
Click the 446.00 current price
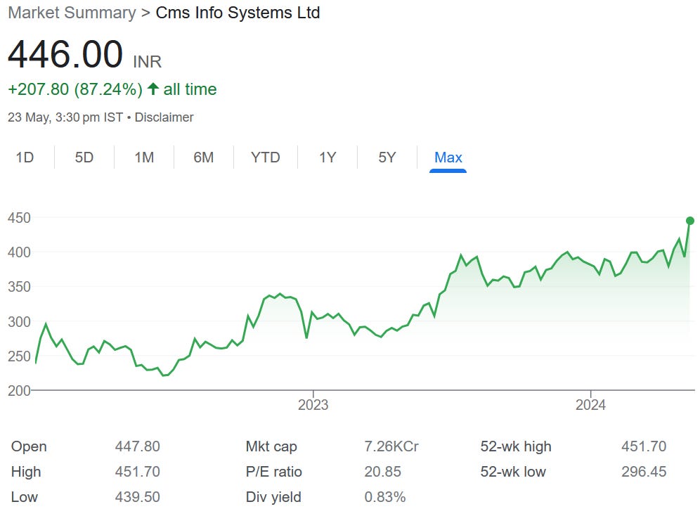(65, 54)
